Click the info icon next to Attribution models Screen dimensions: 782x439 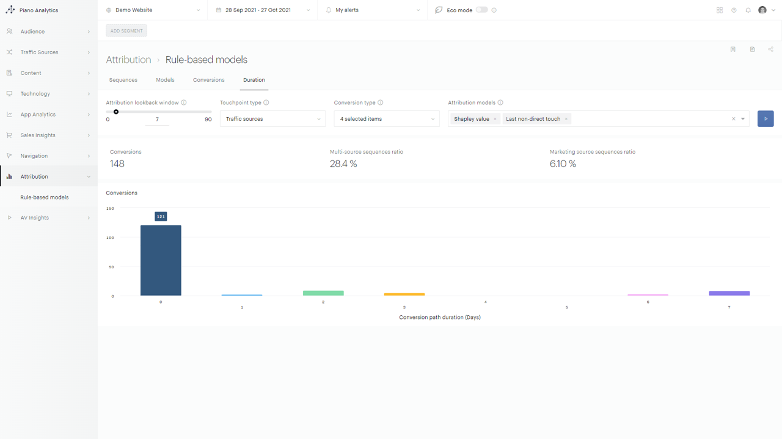coord(500,102)
